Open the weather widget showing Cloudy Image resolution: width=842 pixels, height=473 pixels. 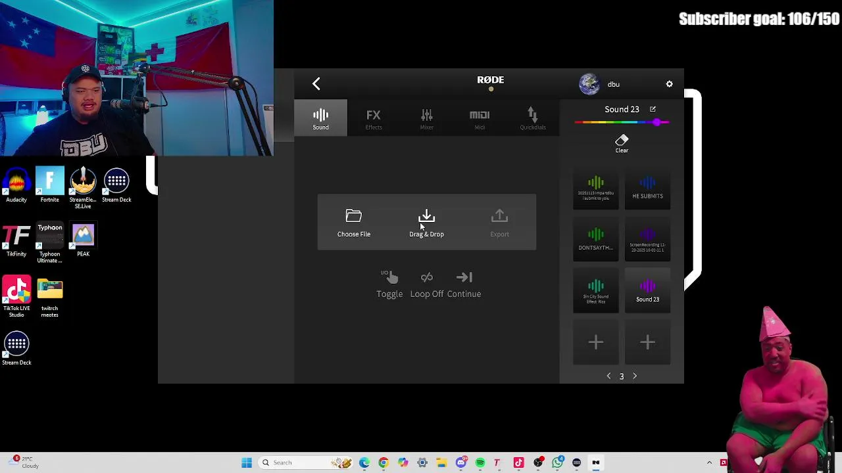(23, 462)
